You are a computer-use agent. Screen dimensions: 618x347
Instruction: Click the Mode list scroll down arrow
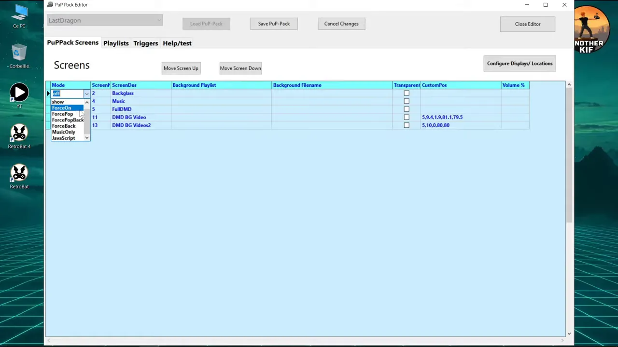coord(87,138)
